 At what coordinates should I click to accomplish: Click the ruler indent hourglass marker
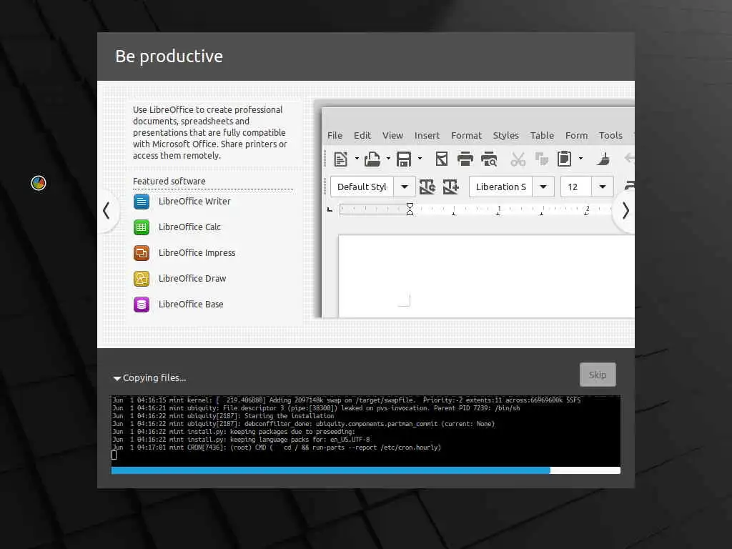[410, 209]
